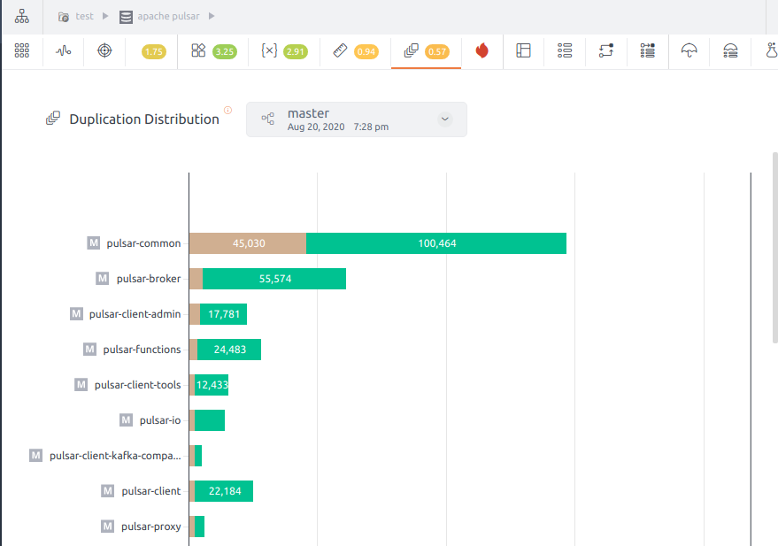Switch to the metric tab scored 3.25
This screenshot has height=546, width=778.
point(213,51)
